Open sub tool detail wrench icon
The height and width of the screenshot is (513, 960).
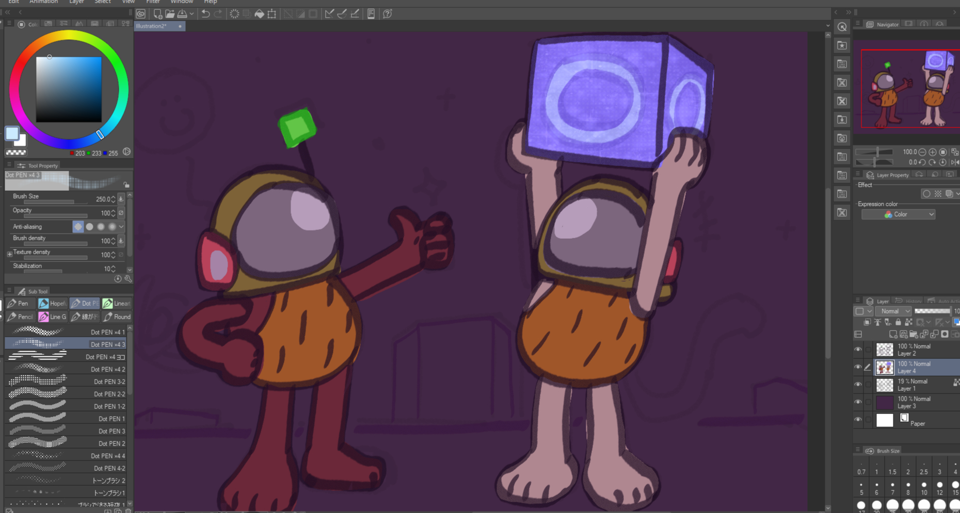click(x=128, y=279)
